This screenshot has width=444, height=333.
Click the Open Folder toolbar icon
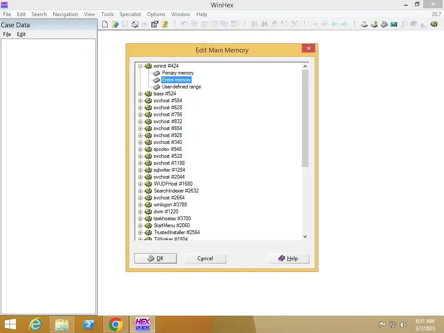point(165,24)
